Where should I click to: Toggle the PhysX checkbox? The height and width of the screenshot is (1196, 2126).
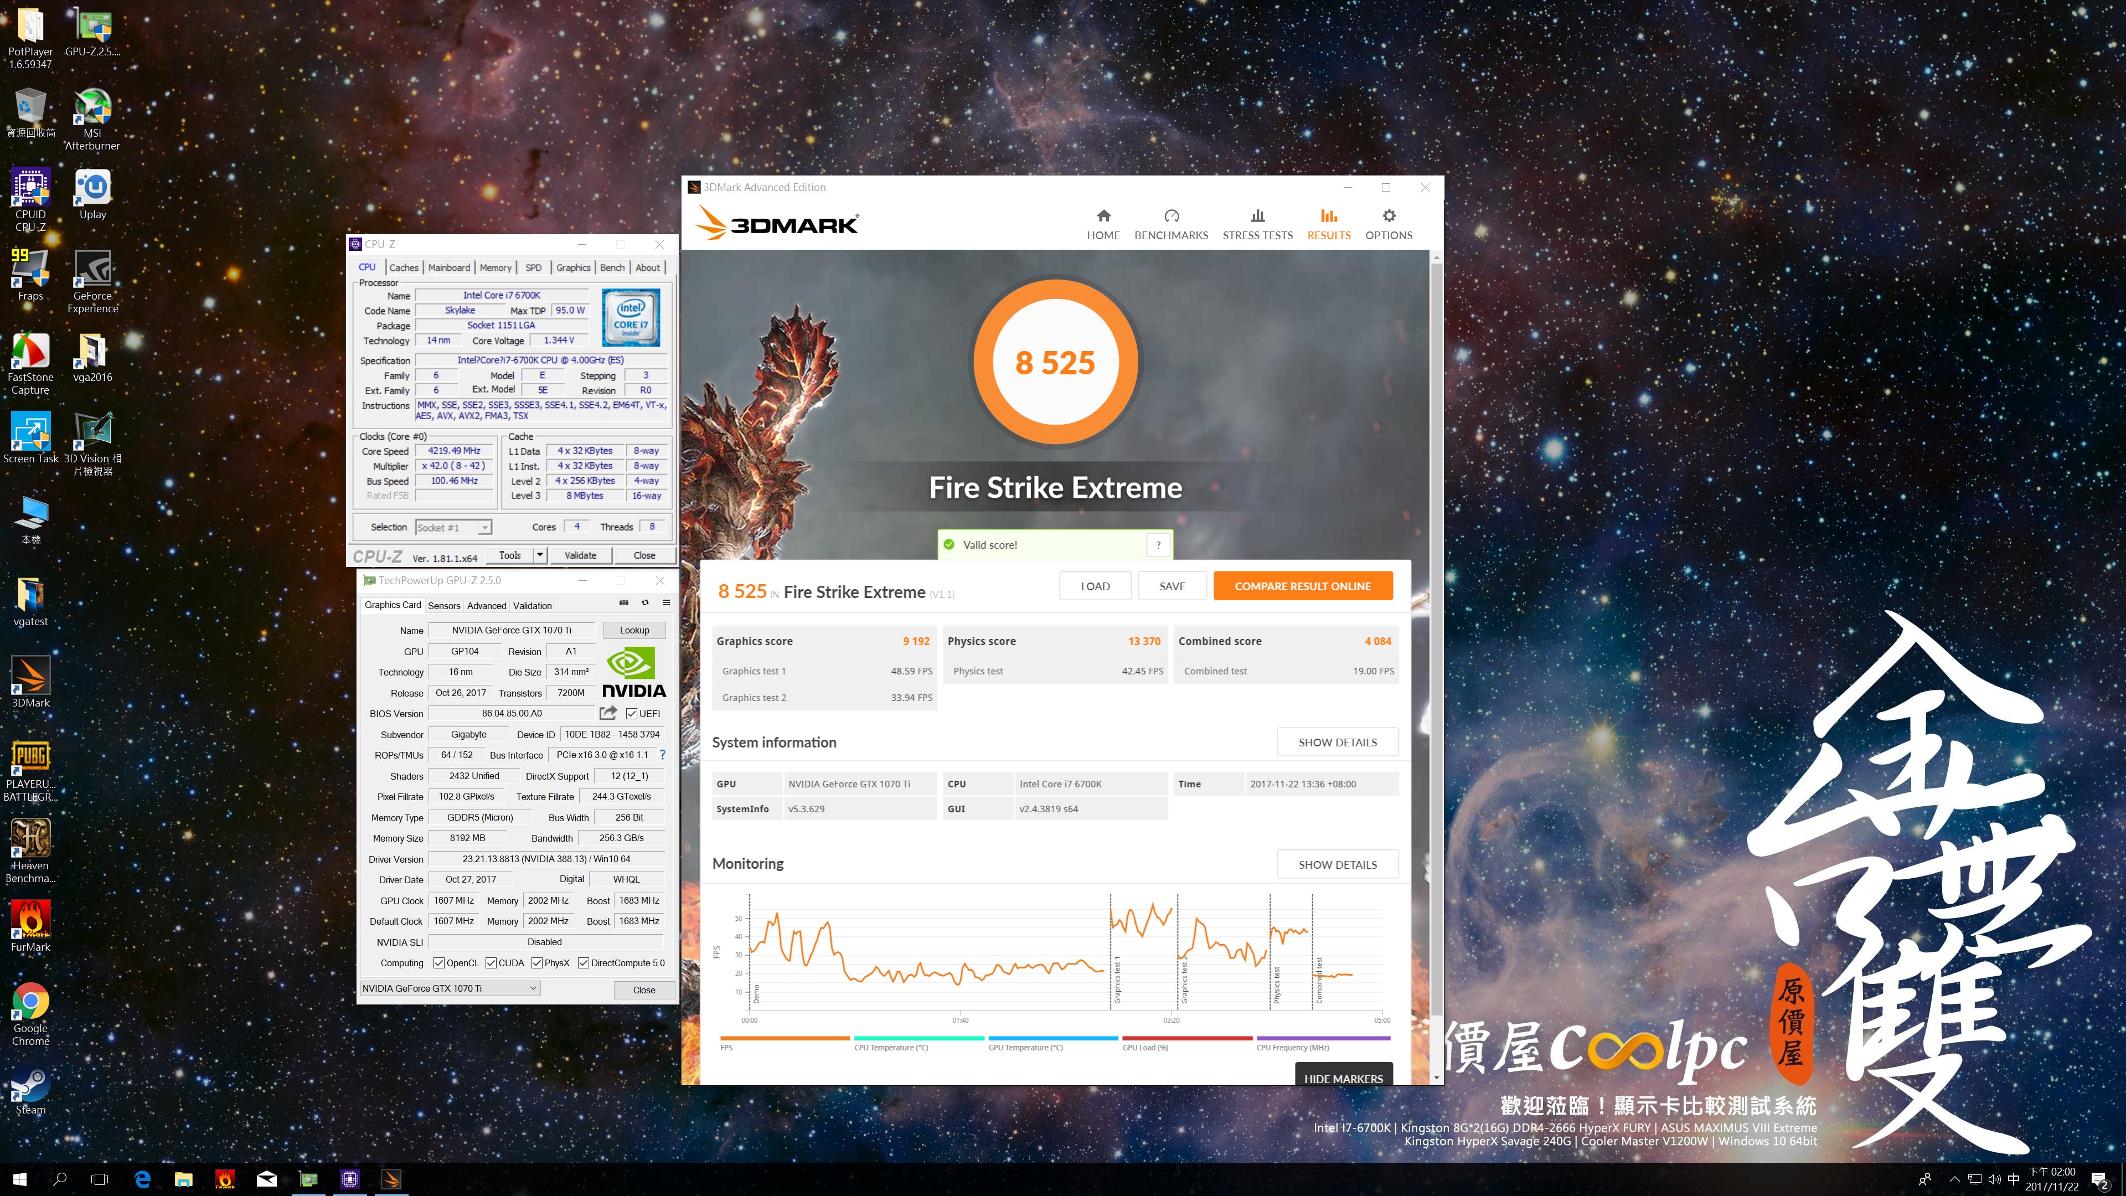[x=537, y=962]
